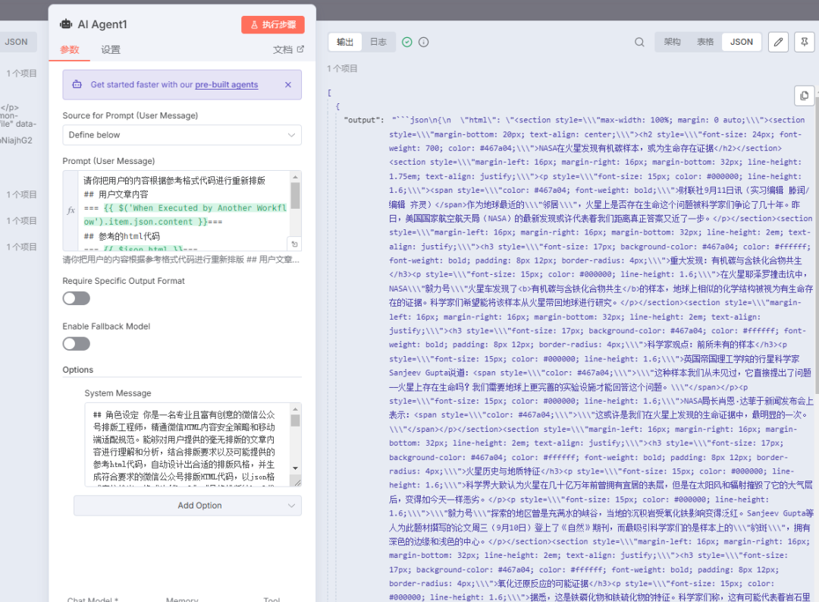Screen dimensions: 819x602
Task: Click System Message scroll-down arrow
Action: click(295, 468)
